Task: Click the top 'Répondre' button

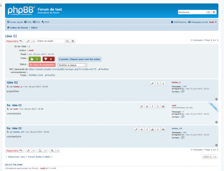Action: (14, 41)
